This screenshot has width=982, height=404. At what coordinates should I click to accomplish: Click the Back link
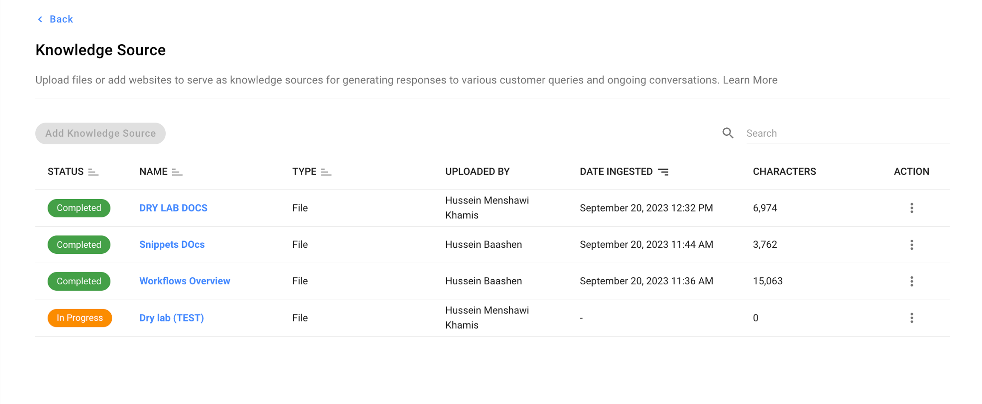61,19
